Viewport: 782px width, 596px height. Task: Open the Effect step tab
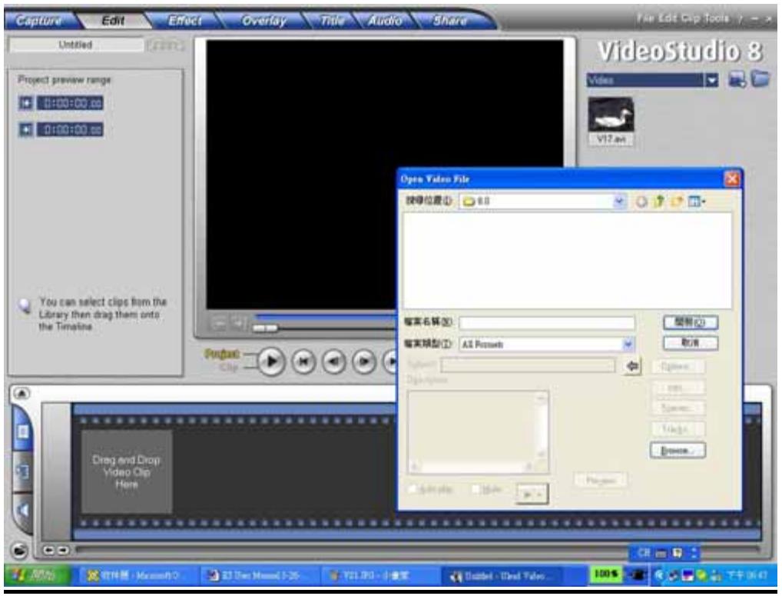pos(184,21)
